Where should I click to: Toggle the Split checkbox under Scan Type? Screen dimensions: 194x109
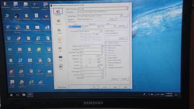[94, 34]
